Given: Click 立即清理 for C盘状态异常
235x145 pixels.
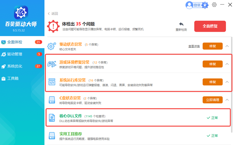Looking at the screenshot, I should tap(213, 100).
